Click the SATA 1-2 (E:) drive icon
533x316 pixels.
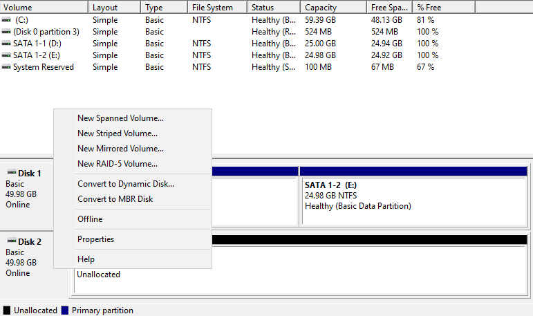tap(6, 55)
